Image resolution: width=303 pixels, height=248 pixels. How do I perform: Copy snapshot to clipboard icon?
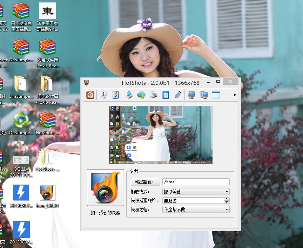pos(166,95)
